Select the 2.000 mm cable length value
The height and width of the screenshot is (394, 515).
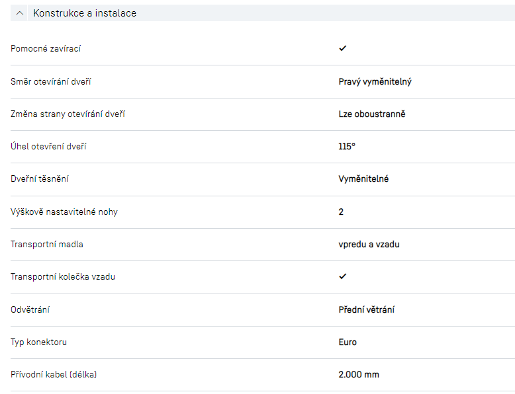(x=359, y=374)
